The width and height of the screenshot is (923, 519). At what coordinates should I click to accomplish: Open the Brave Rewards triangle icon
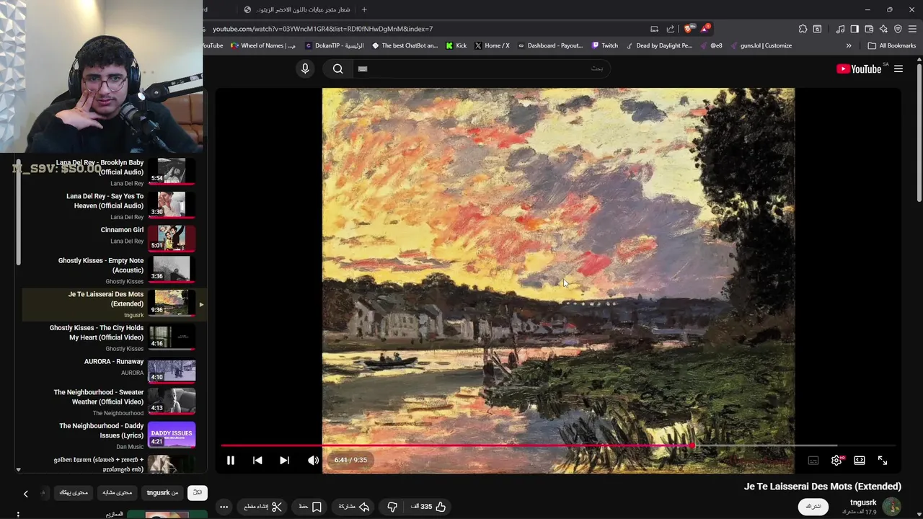[705, 29]
